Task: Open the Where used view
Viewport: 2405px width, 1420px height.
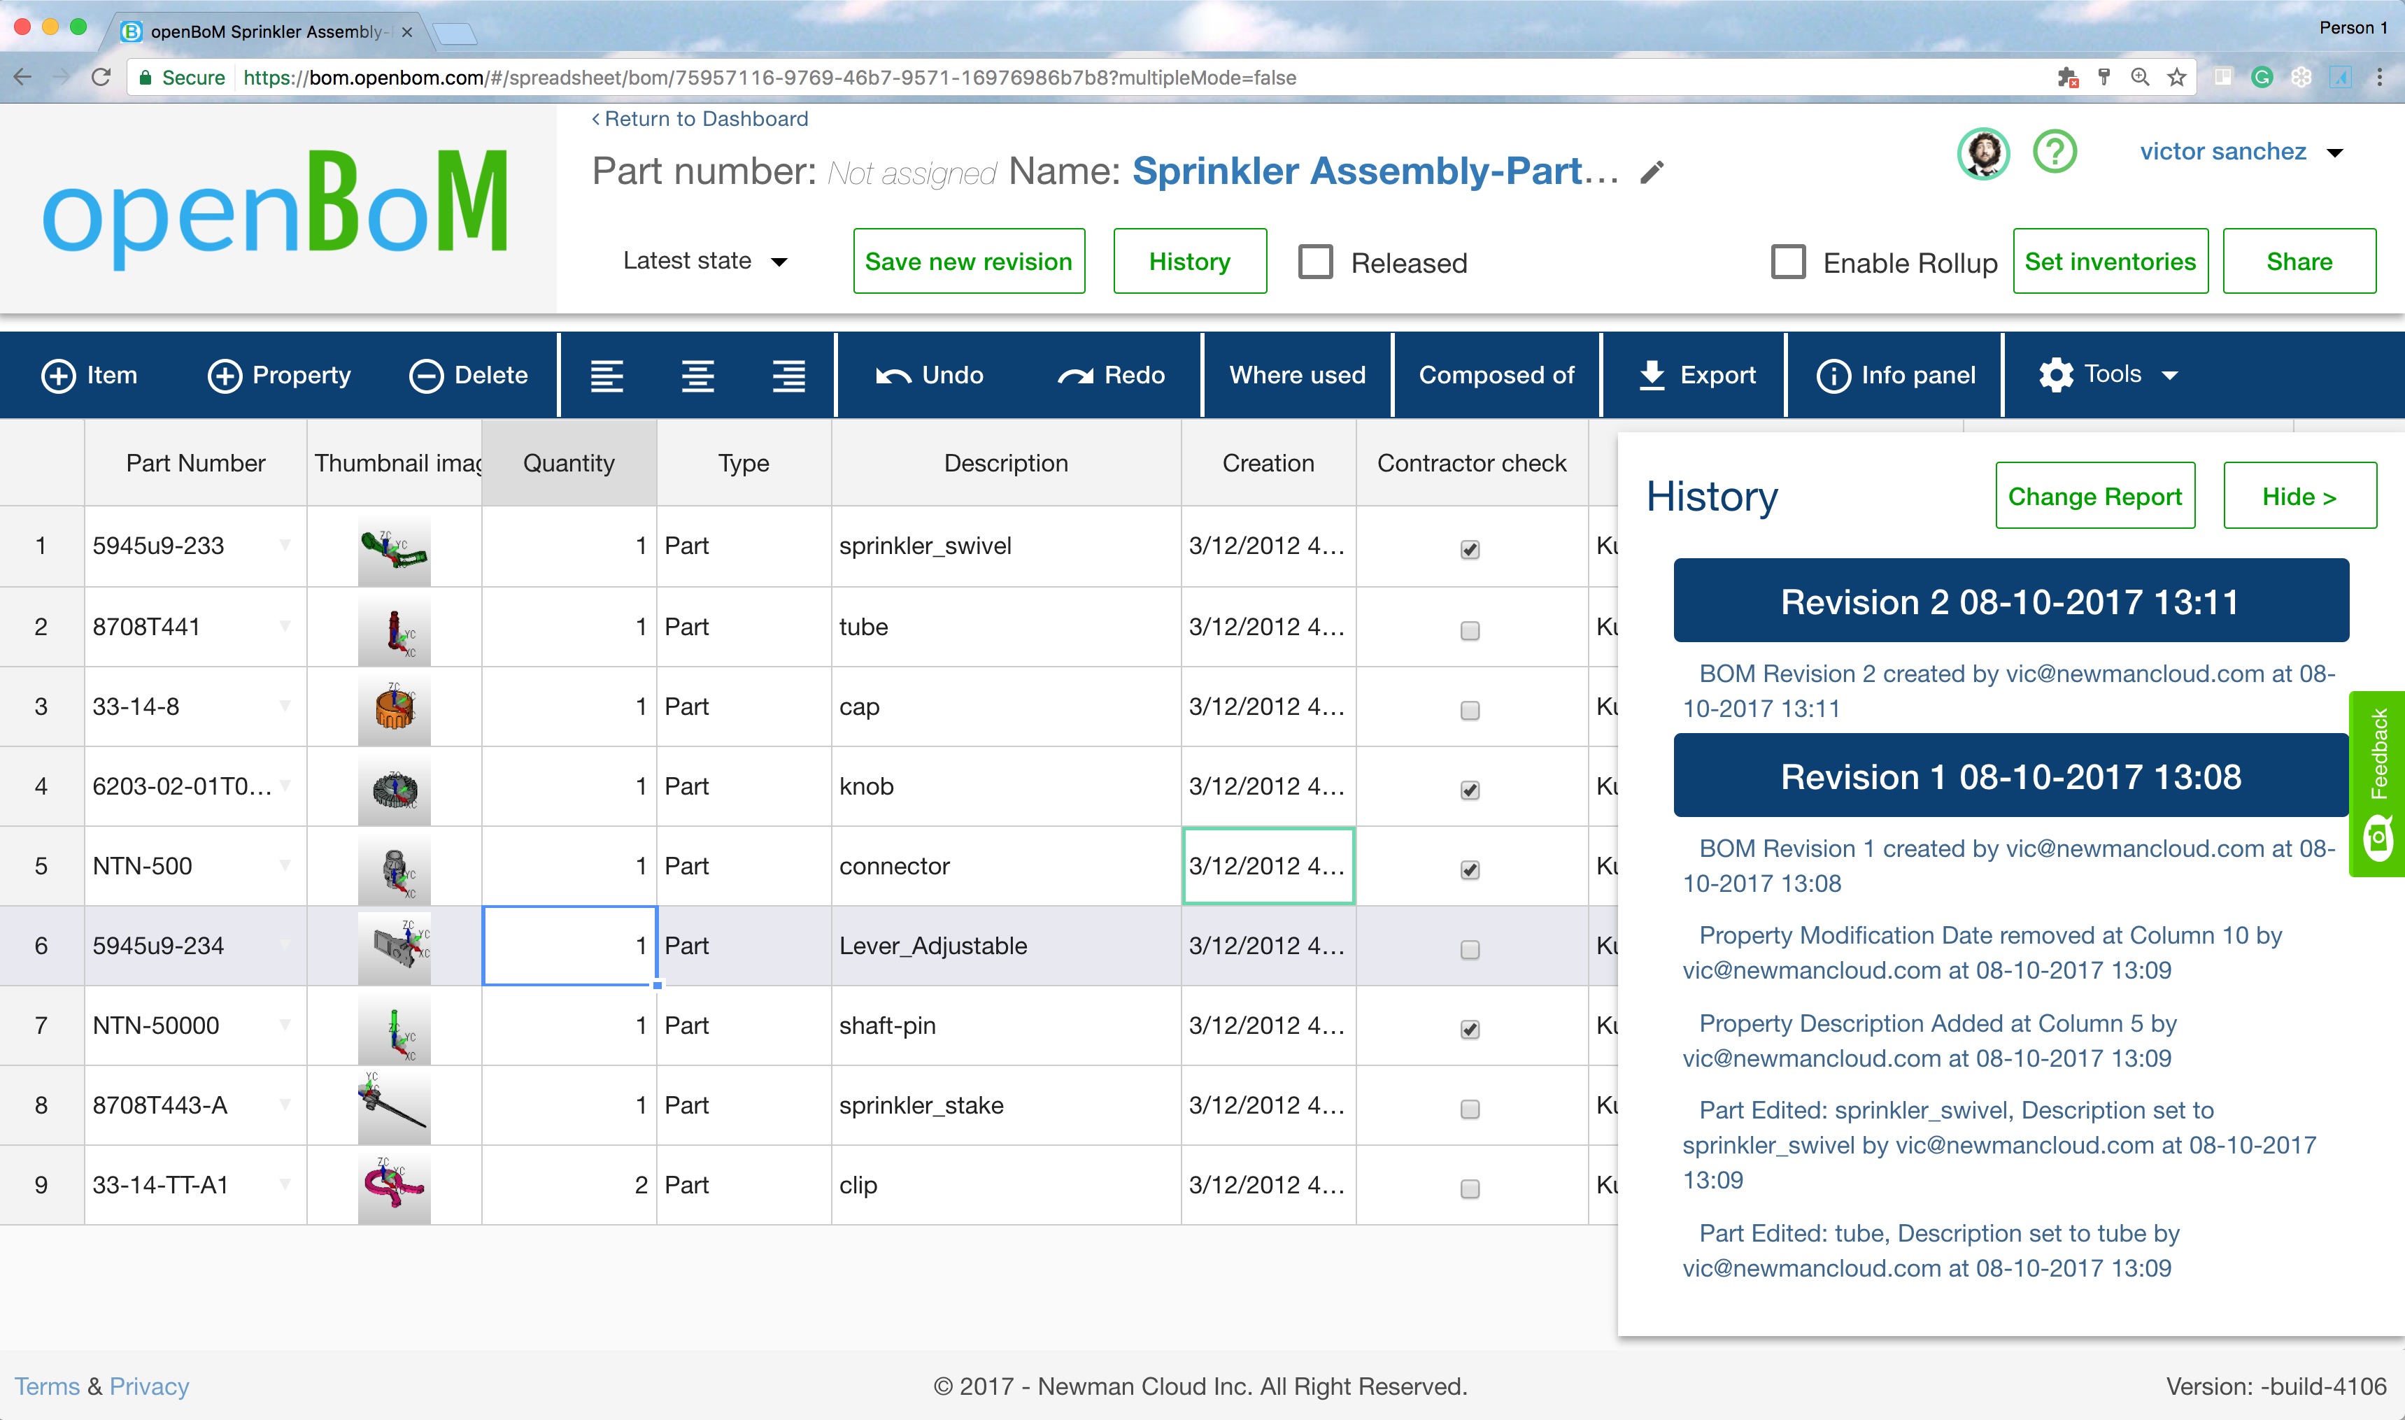Action: point(1296,374)
